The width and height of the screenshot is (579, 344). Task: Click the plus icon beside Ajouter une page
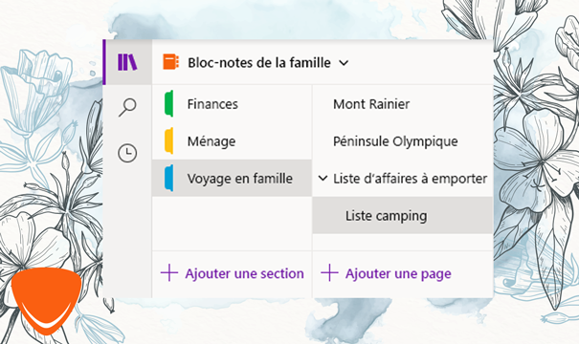(329, 273)
